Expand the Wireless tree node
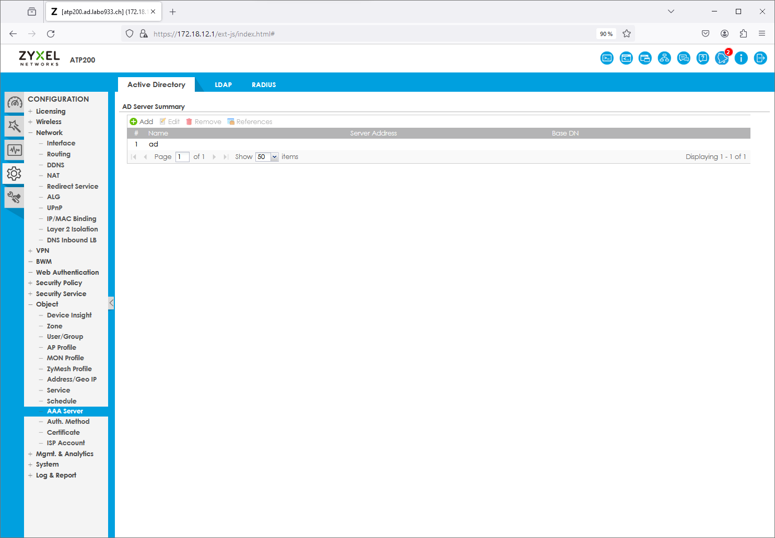 30,122
